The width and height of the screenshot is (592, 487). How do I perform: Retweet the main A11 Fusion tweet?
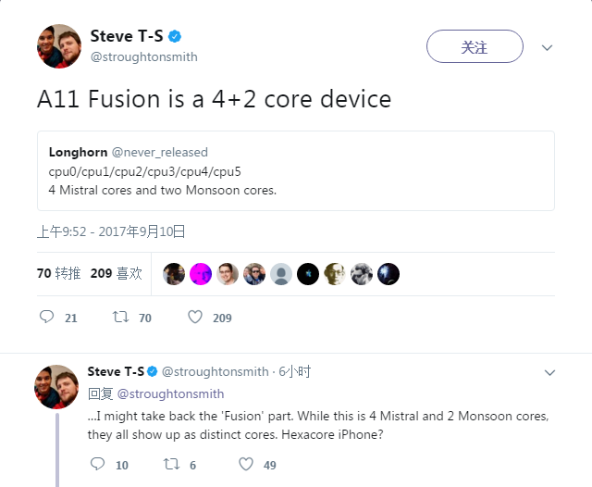click(119, 318)
